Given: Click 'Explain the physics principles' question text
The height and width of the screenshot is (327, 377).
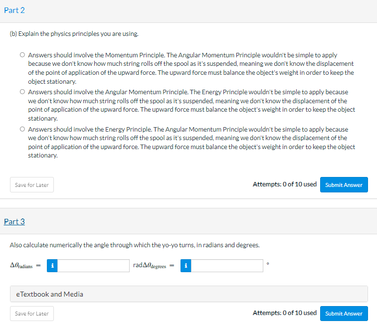Looking at the screenshot, I should tap(74, 33).
